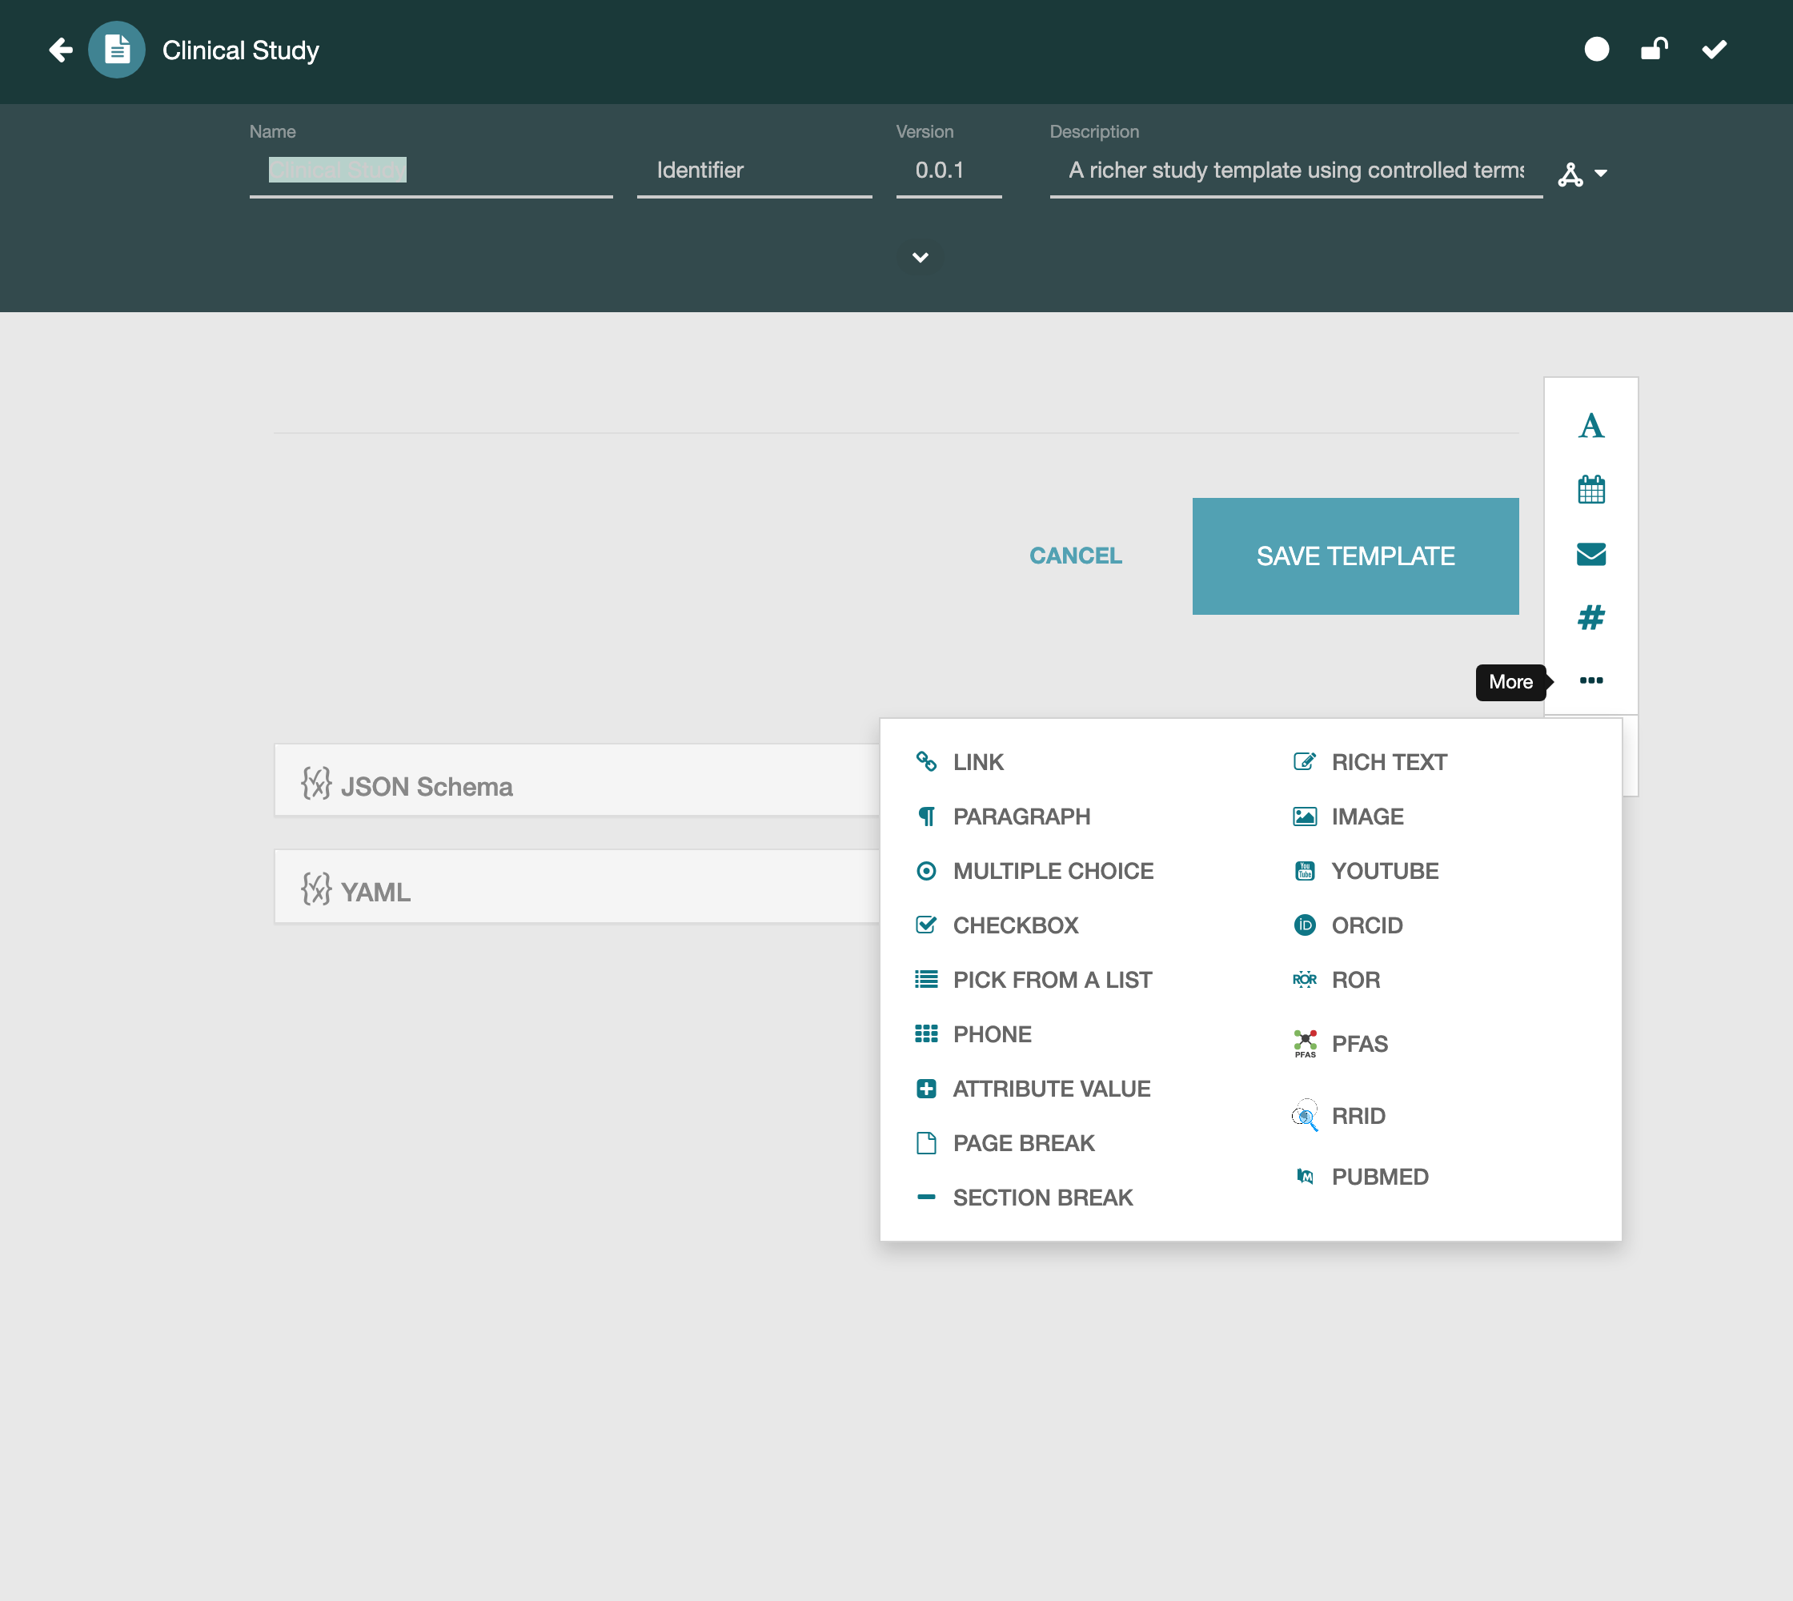Insert a PAGE BREAK

pos(1005,1144)
